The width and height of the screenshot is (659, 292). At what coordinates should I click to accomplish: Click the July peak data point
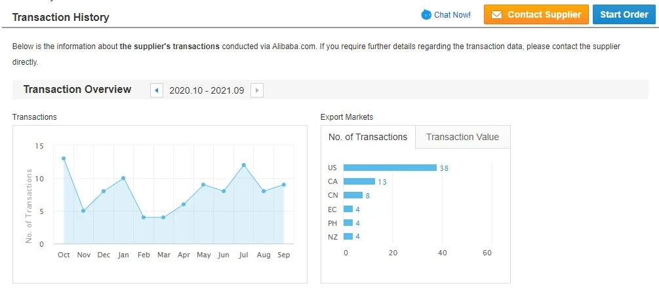pyautogui.click(x=244, y=165)
